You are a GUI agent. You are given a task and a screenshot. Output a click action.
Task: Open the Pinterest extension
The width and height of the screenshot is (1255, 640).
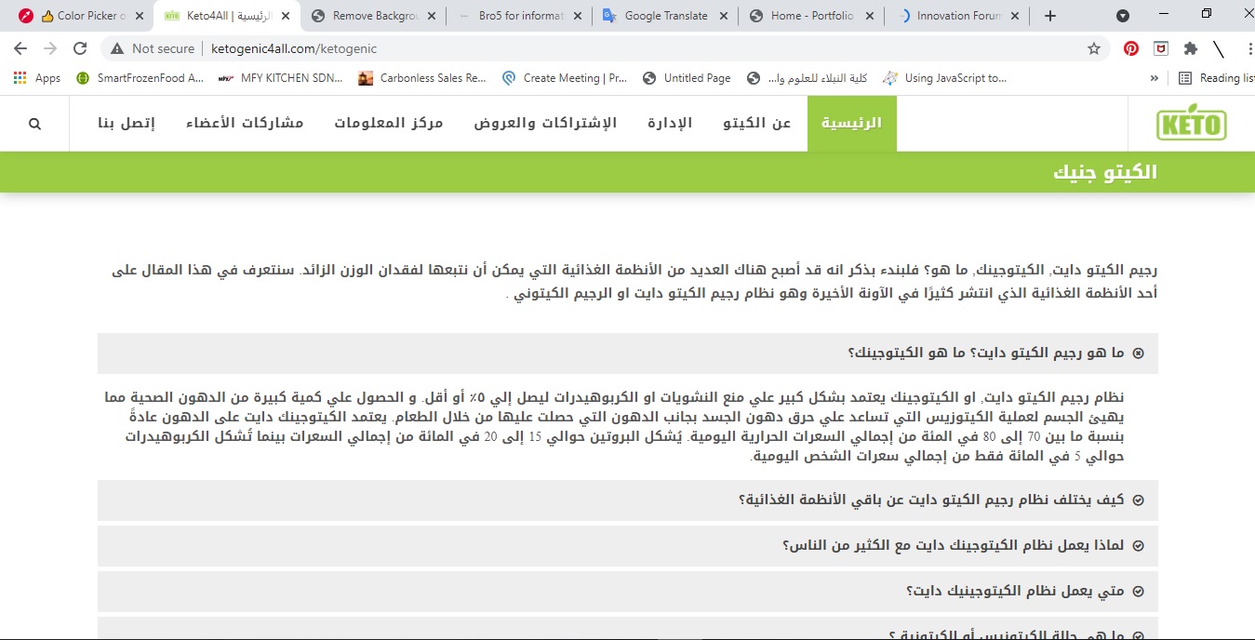click(1131, 48)
